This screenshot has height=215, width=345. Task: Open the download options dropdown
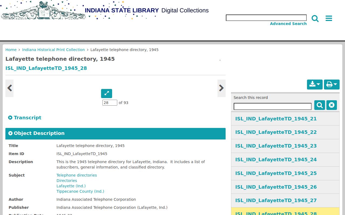[315, 85]
